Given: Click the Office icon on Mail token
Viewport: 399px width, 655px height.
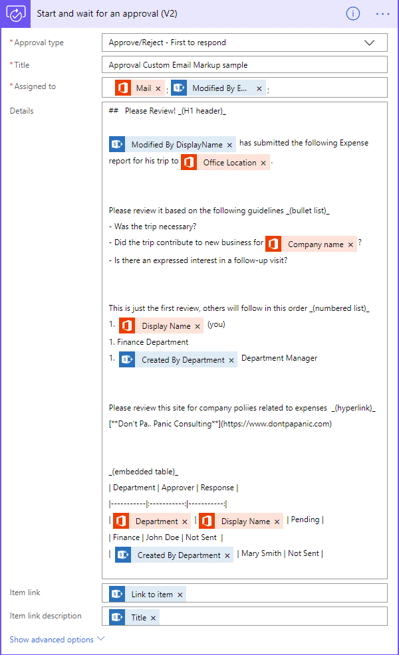Looking at the screenshot, I should point(123,88).
